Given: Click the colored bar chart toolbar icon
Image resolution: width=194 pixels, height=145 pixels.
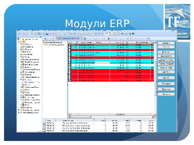Looking at the screenshot, I should pyautogui.click(x=47, y=34).
